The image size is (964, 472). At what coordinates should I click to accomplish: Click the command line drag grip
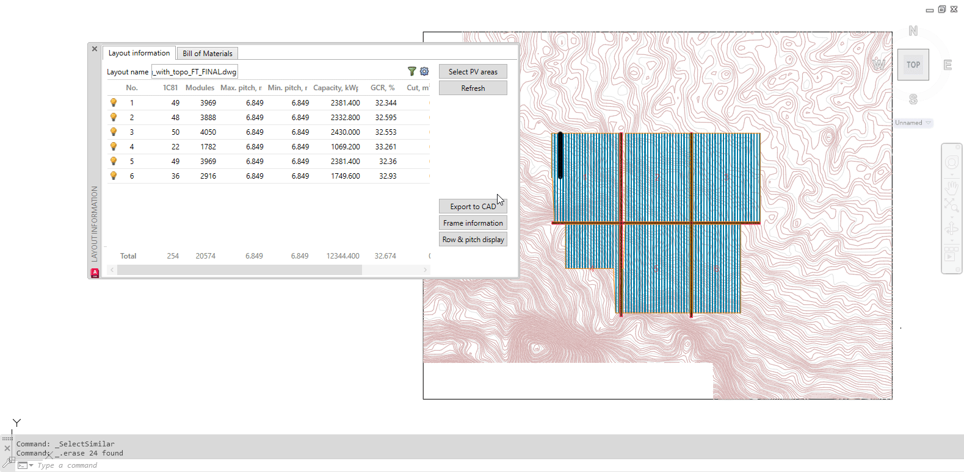tap(7, 438)
